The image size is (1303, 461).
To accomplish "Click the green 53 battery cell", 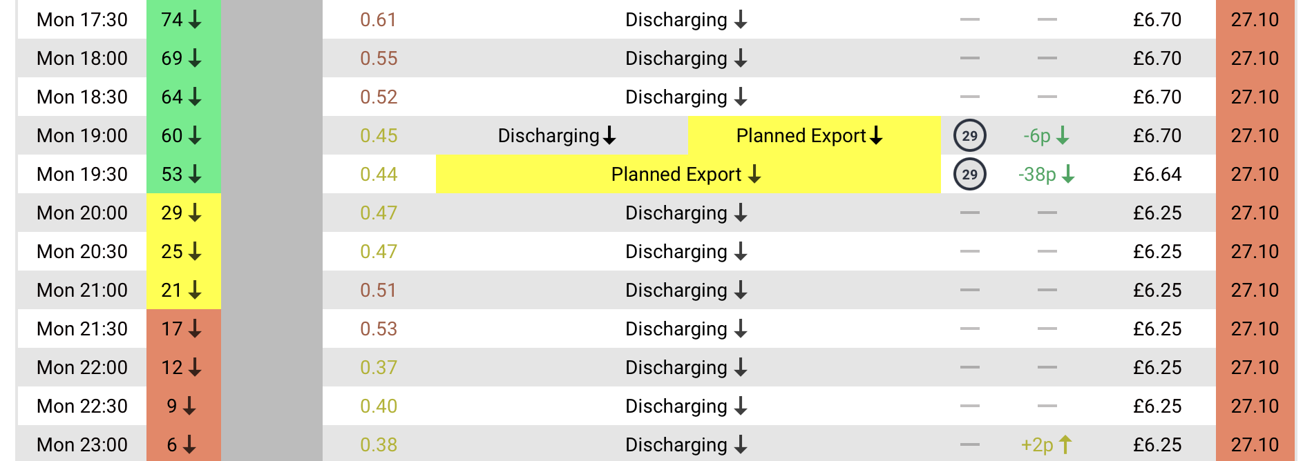I will (184, 174).
